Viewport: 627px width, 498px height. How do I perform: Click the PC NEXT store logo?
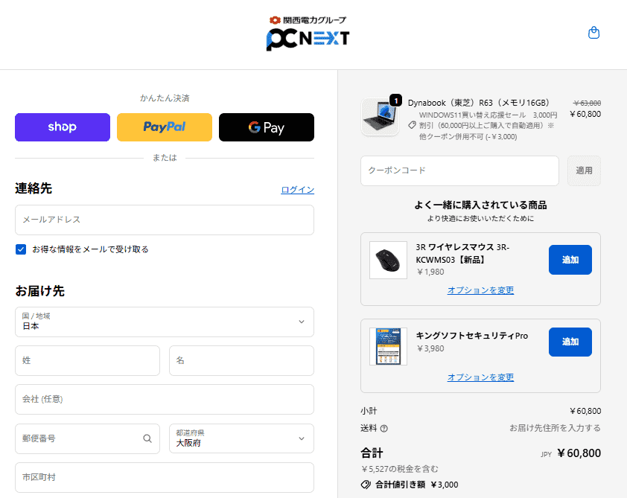pyautogui.click(x=308, y=34)
